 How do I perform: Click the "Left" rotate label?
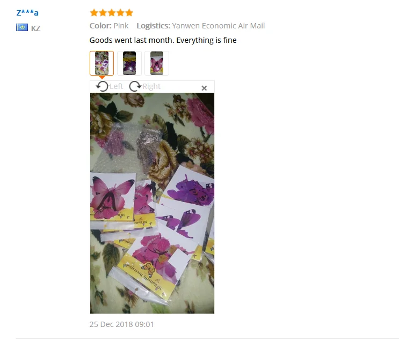(x=117, y=86)
